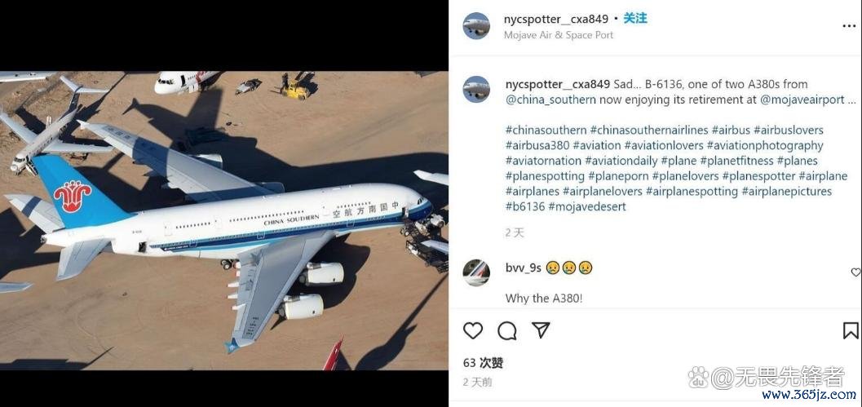
Task: Open the #chinasouthern hashtag
Action: pos(546,131)
